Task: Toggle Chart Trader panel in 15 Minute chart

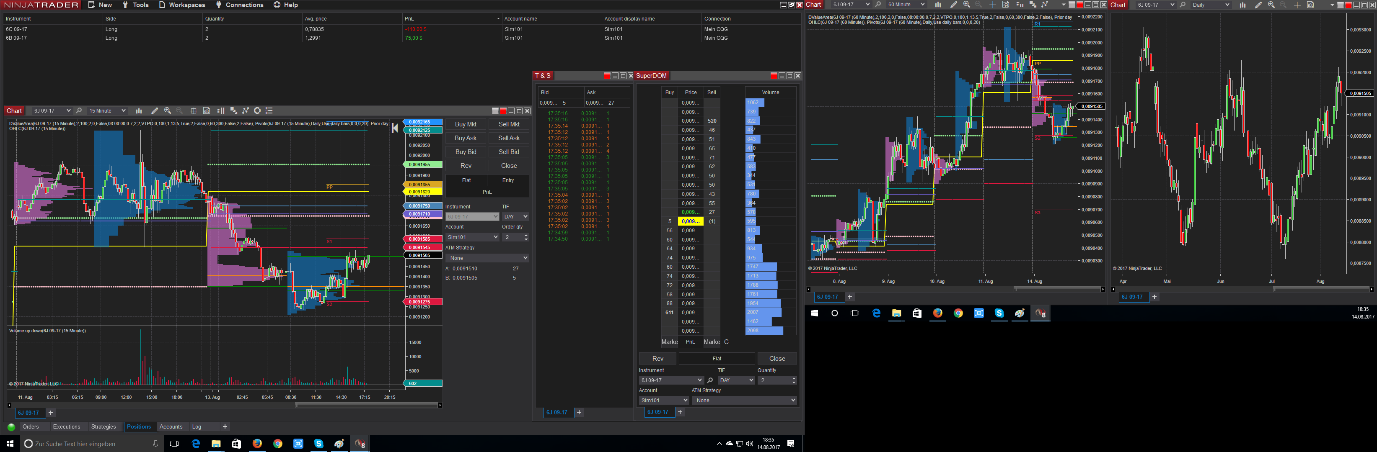Action: click(x=221, y=110)
